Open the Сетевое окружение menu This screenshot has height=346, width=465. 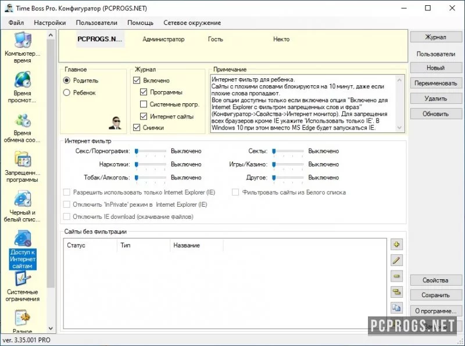pyautogui.click(x=192, y=23)
